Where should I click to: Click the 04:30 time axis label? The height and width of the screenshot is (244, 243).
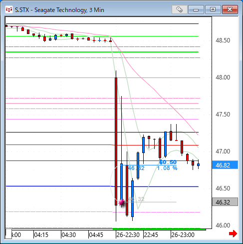pos(68,235)
